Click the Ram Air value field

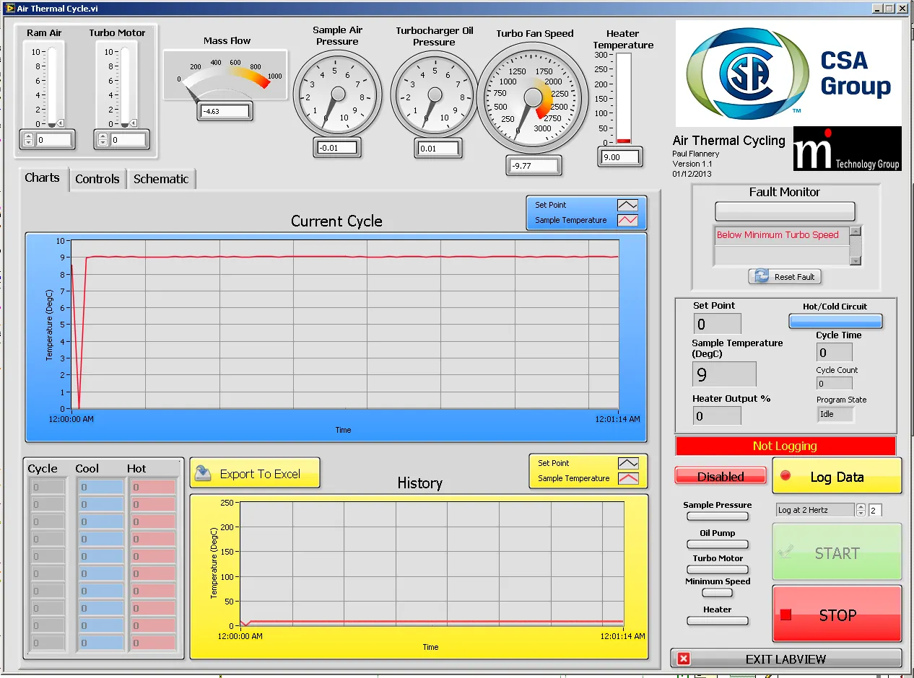coord(53,140)
